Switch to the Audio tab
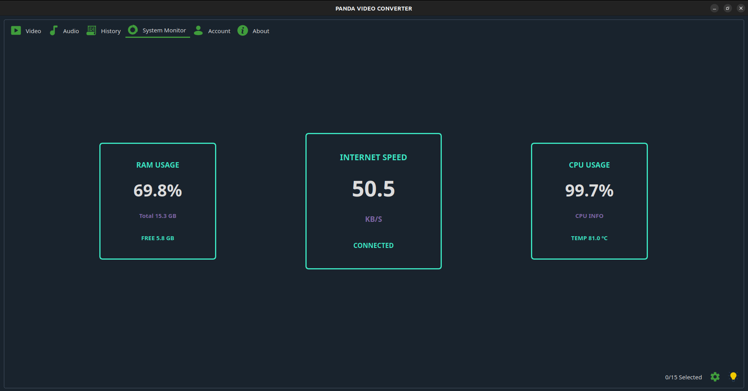This screenshot has width=748, height=391. click(64, 31)
